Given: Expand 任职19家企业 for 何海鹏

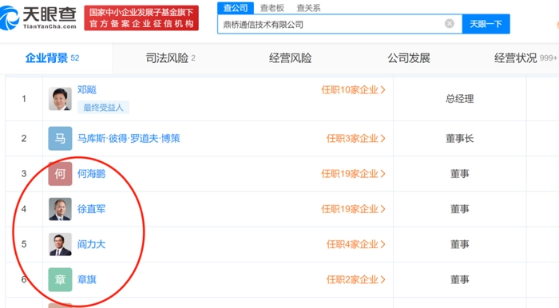Looking at the screenshot, I should pos(353,173).
